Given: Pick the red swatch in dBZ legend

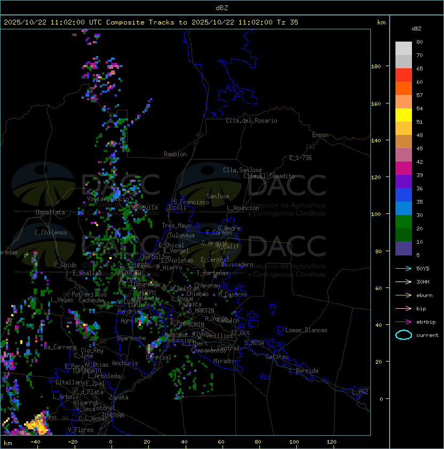Looking at the screenshot, I should pos(403,75).
